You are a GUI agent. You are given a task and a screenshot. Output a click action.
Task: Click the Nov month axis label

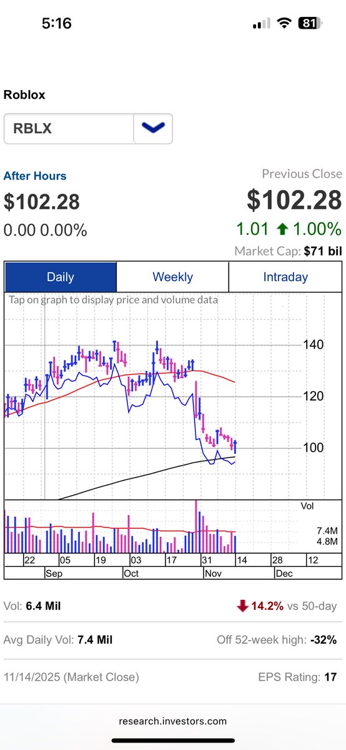point(213,572)
